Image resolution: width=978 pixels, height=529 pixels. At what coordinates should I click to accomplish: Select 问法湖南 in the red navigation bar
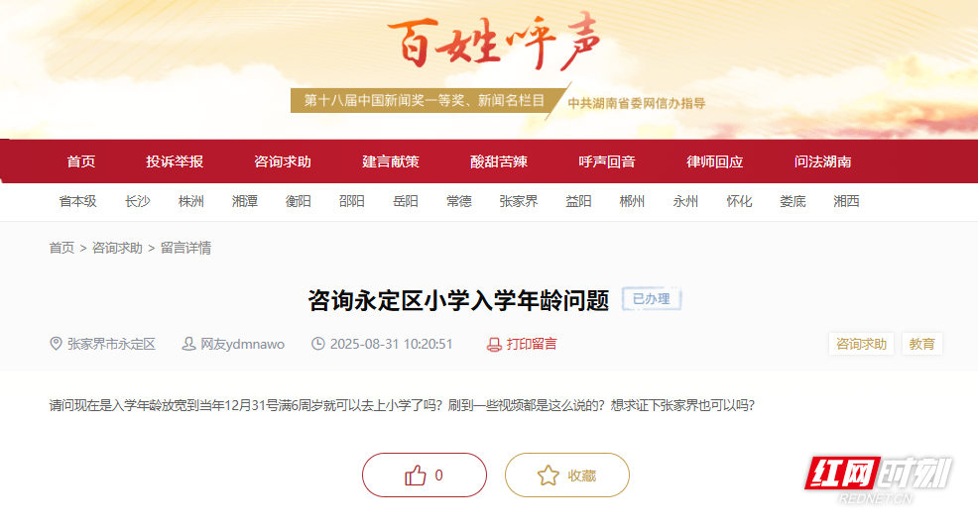click(x=822, y=161)
